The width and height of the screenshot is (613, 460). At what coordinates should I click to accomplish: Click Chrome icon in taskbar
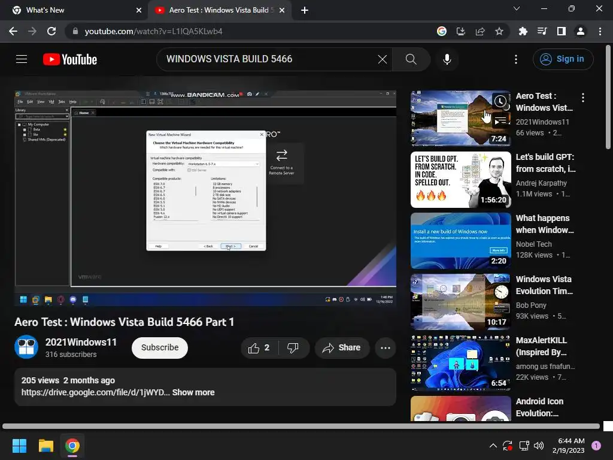point(72,446)
